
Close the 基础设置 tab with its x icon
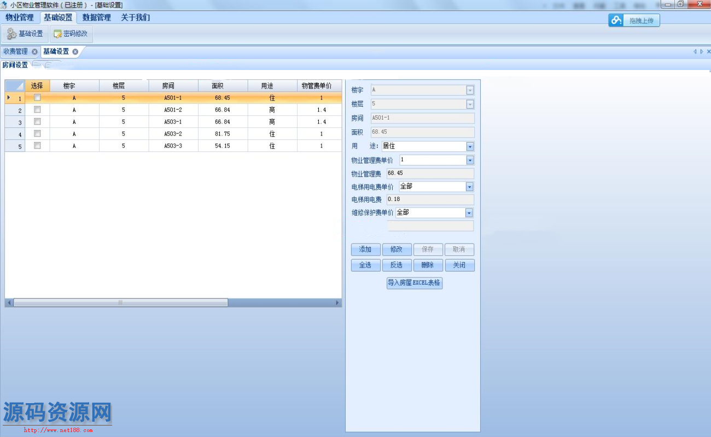tap(75, 52)
